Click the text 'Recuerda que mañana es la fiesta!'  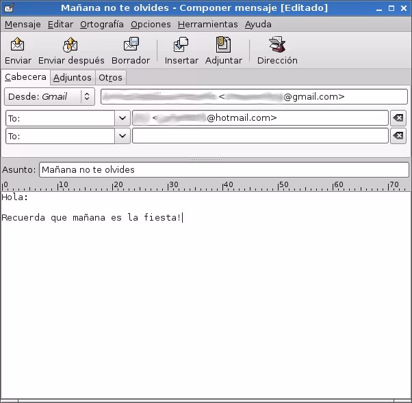(x=91, y=218)
